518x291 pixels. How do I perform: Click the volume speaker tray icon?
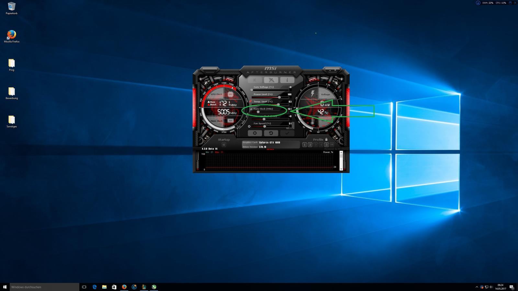point(491,287)
